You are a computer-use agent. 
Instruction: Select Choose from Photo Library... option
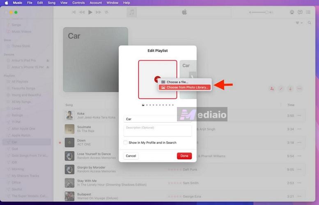[185, 87]
